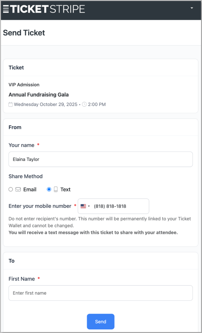The image size is (202, 333).
Task: Click the calendar icon beside the event date
Action: point(11,104)
